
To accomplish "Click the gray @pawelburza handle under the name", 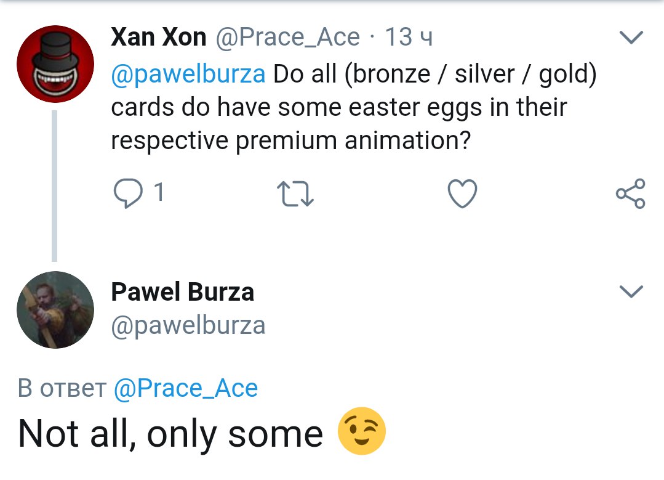I will tap(188, 325).
